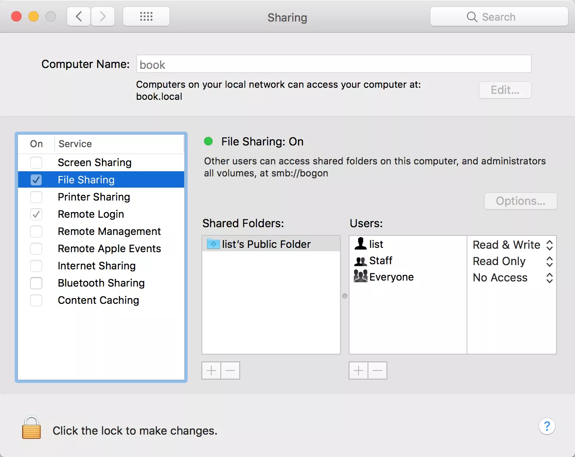Image resolution: width=575 pixels, height=457 pixels.
Task: Select Content Caching service row
Action: pyautogui.click(x=101, y=300)
